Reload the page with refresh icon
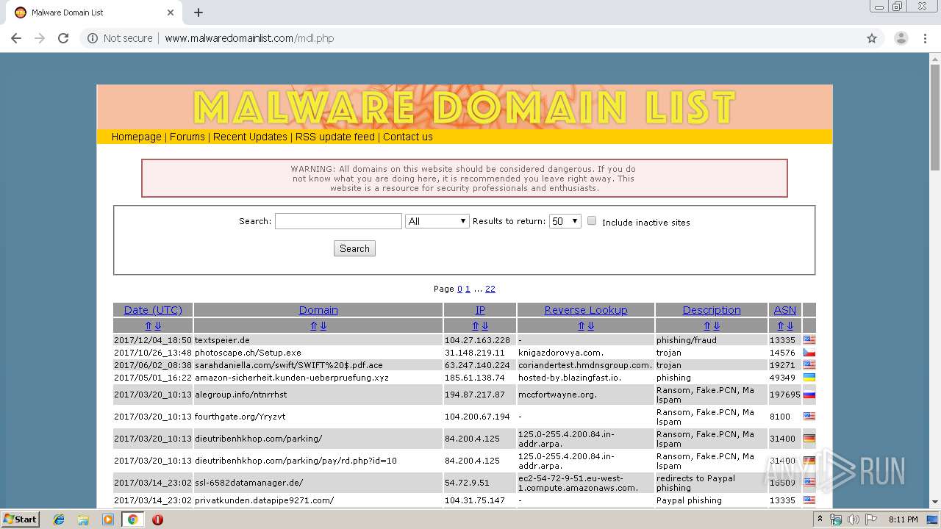941x529 pixels. point(63,38)
